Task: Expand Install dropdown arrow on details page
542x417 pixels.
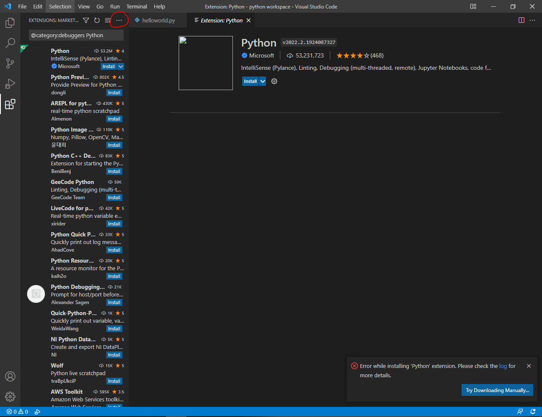Action: coord(263,81)
